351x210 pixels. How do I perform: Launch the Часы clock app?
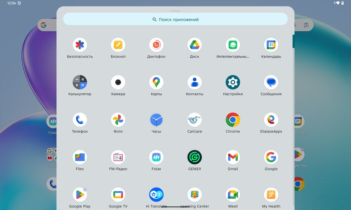156,120
